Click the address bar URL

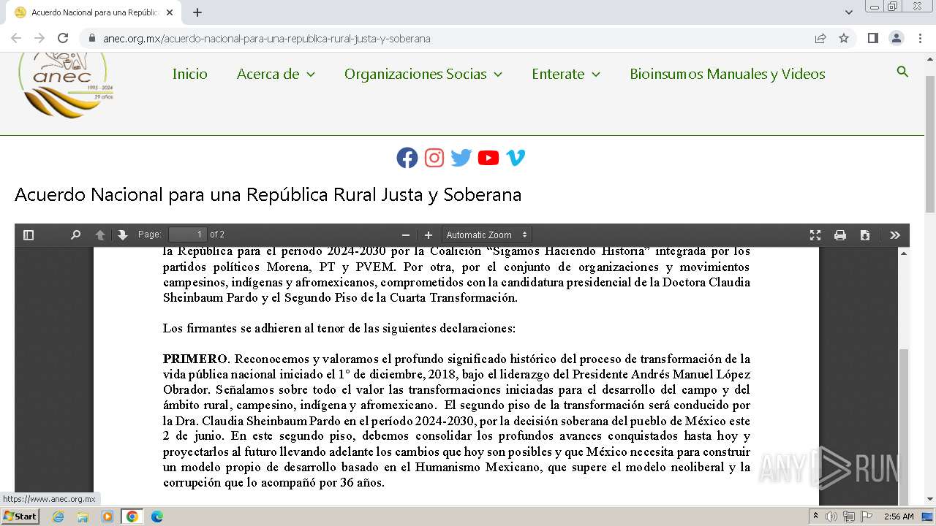pyautogui.click(x=267, y=39)
